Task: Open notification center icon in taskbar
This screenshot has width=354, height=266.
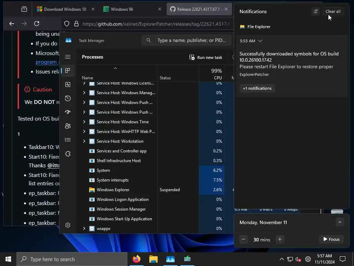Action: point(343,259)
